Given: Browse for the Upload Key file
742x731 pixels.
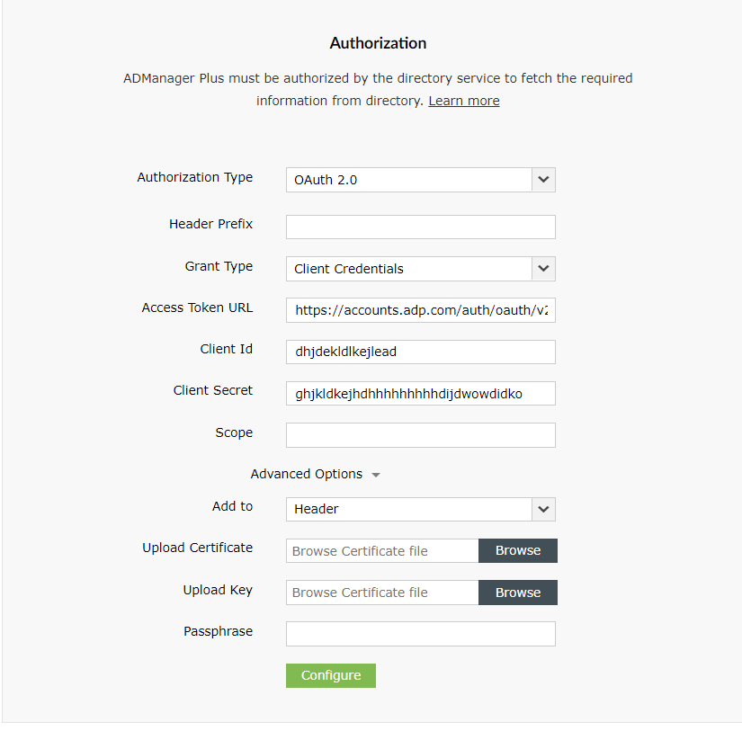Looking at the screenshot, I should pos(518,593).
